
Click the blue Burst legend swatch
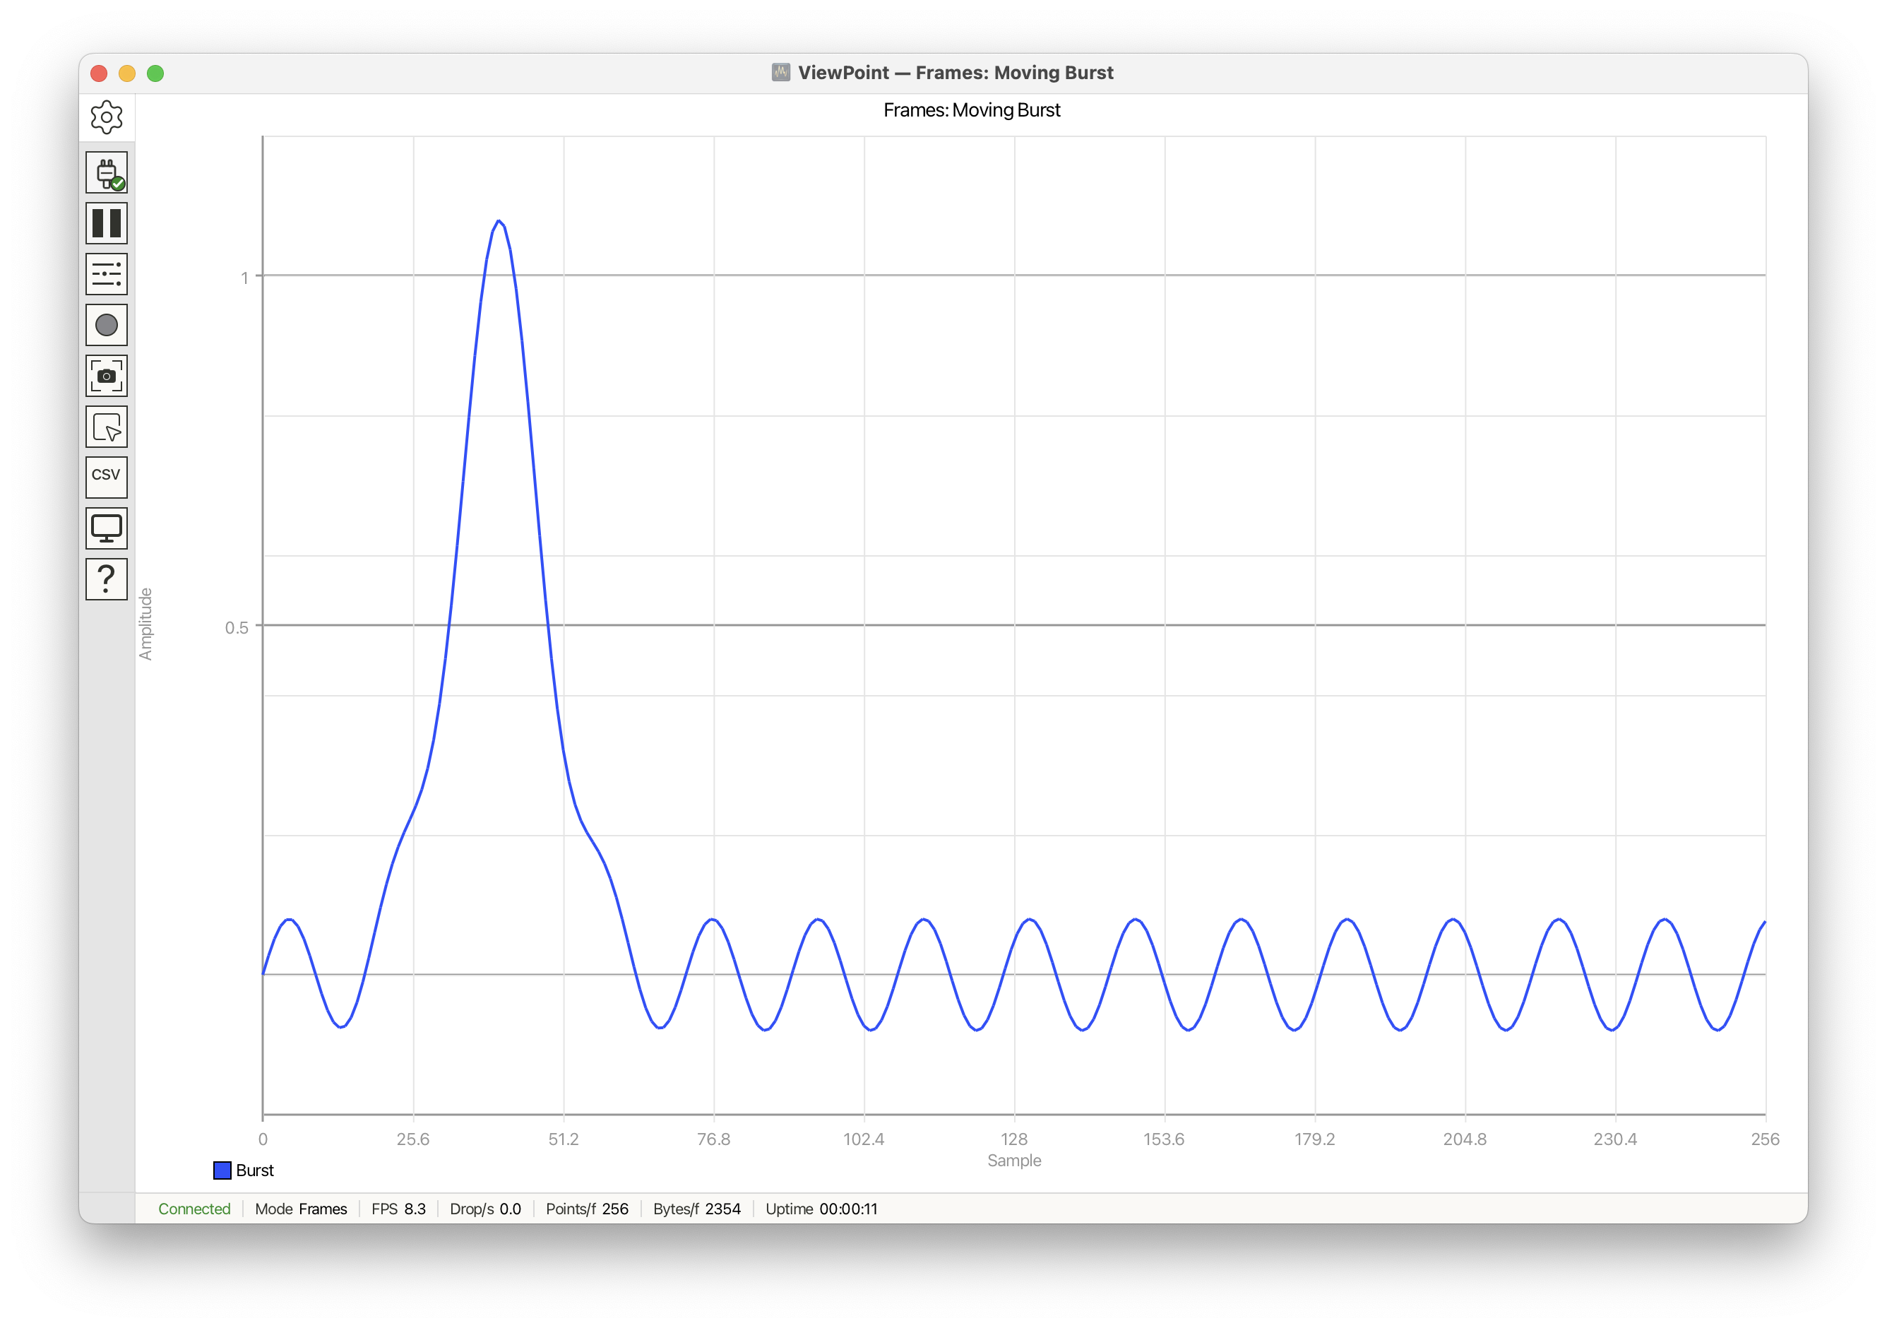(x=222, y=1170)
